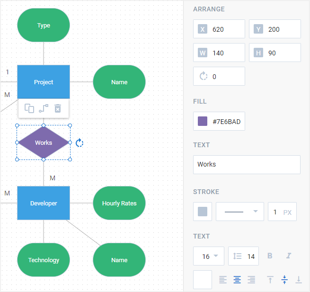Click the rotate handle beside Works diamond

point(80,143)
